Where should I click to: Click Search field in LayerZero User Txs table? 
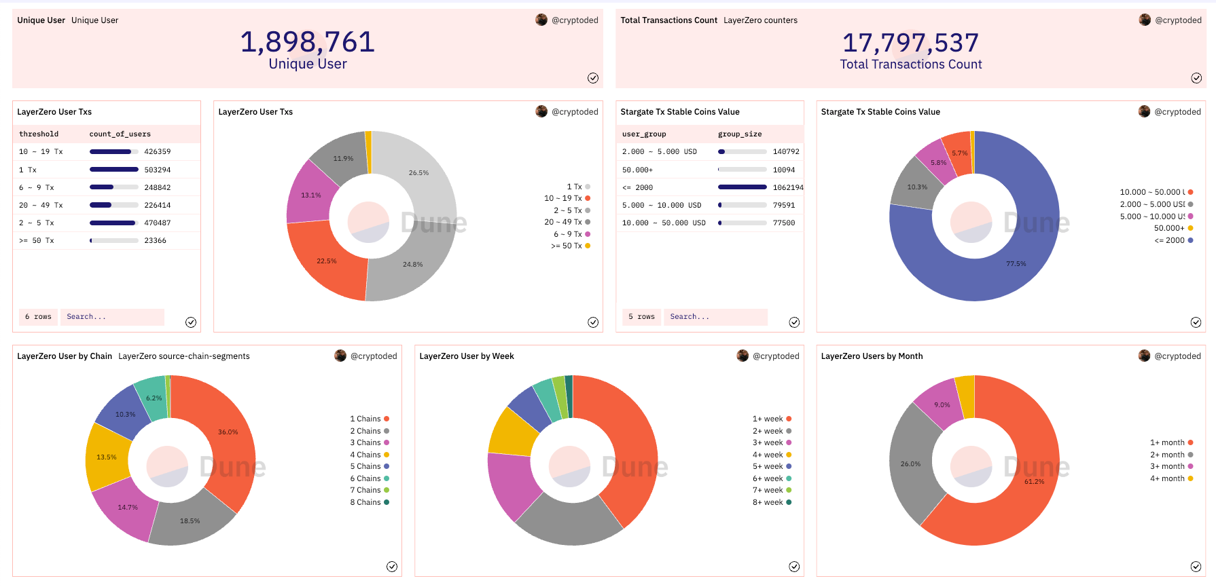click(x=113, y=317)
